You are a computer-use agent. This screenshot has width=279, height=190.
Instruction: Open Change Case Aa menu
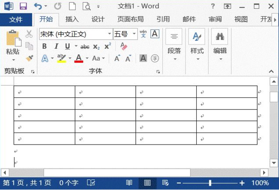(x=98, y=58)
